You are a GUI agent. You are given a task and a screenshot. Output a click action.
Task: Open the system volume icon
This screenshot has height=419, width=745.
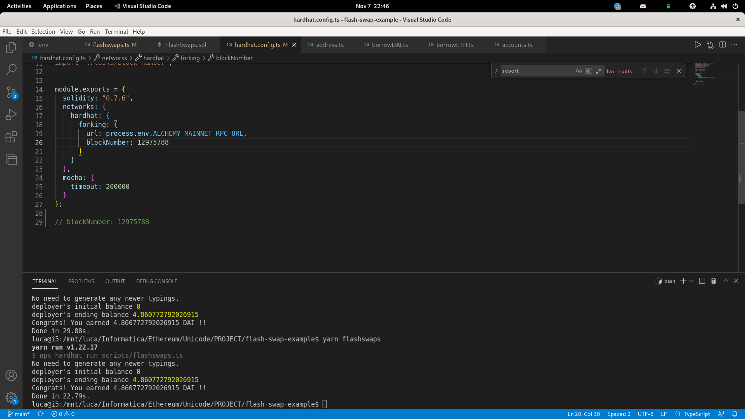pyautogui.click(x=724, y=6)
